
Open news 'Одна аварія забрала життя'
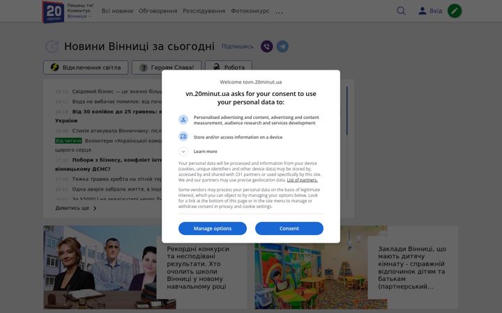point(117,189)
